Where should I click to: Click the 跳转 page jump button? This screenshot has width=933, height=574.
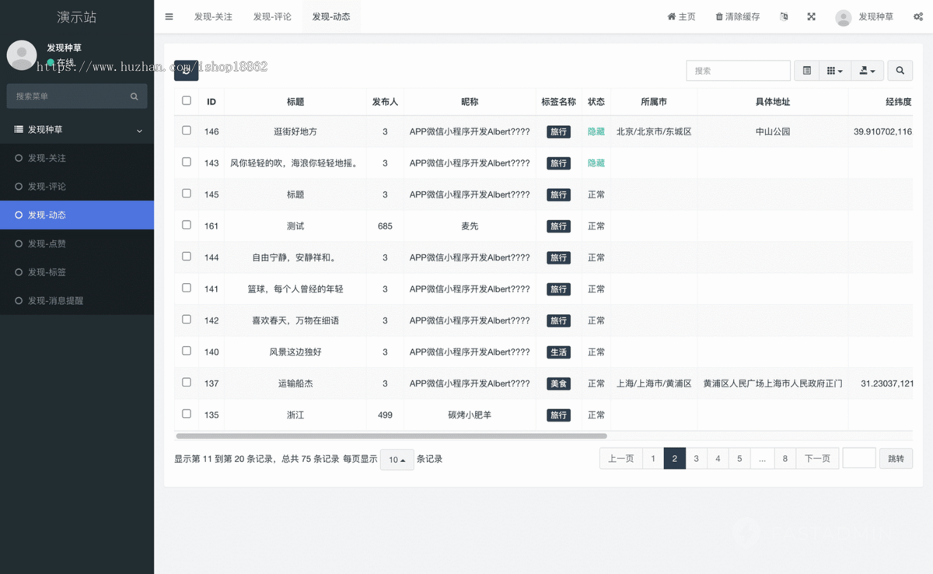pyautogui.click(x=896, y=458)
